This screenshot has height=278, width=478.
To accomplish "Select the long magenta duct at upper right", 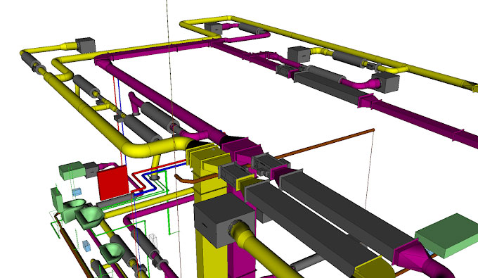I will pos(420,119).
